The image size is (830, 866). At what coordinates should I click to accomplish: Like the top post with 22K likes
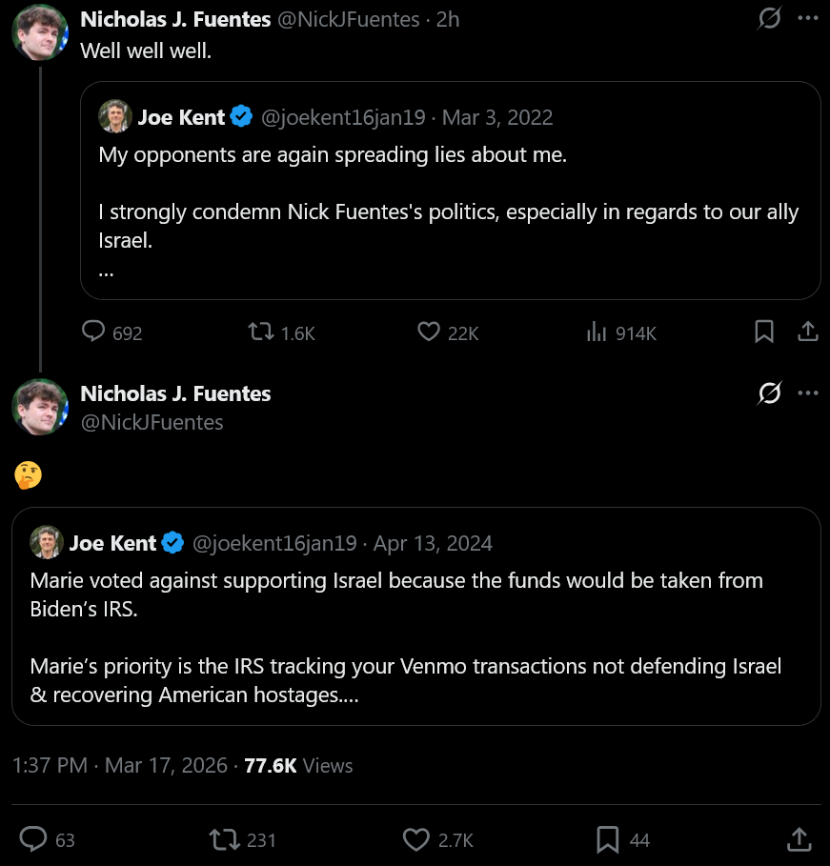(429, 332)
